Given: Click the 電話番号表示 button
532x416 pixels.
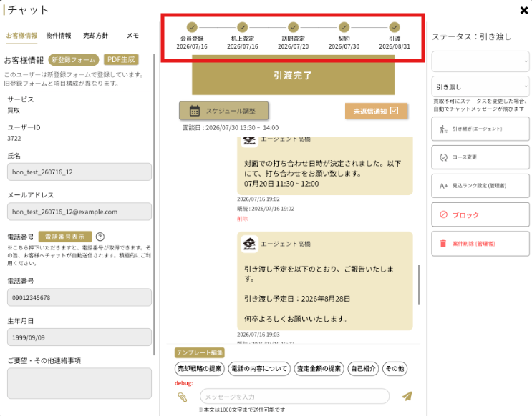Looking at the screenshot, I should click(65, 237).
